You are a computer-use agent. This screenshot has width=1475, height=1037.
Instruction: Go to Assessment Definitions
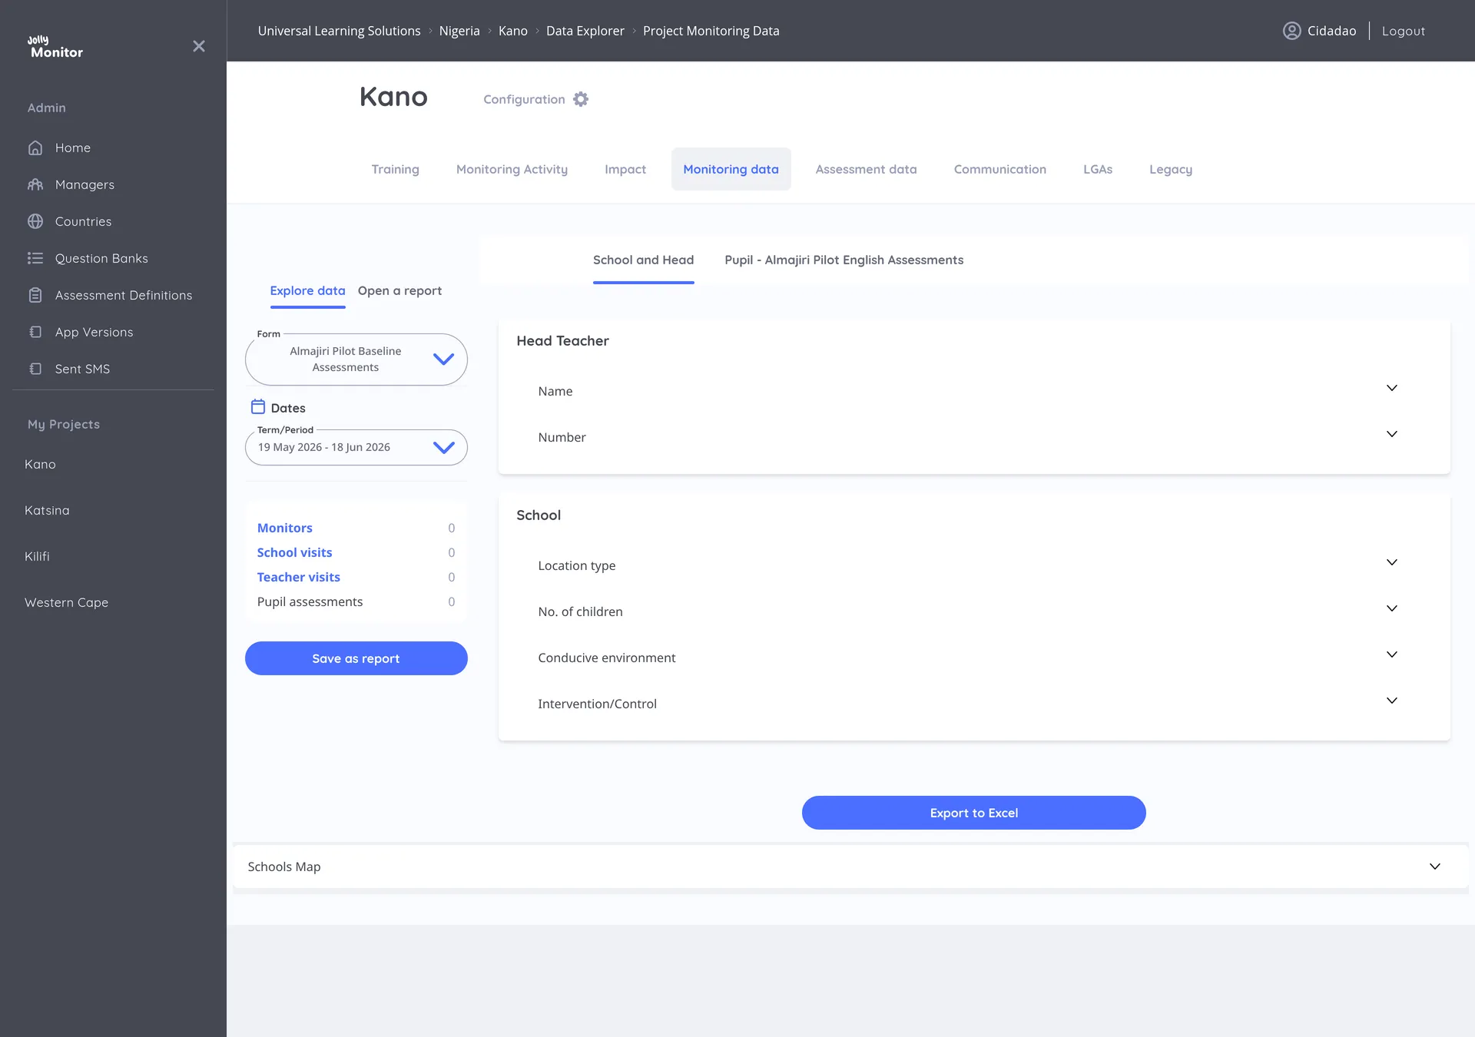pyautogui.click(x=124, y=295)
